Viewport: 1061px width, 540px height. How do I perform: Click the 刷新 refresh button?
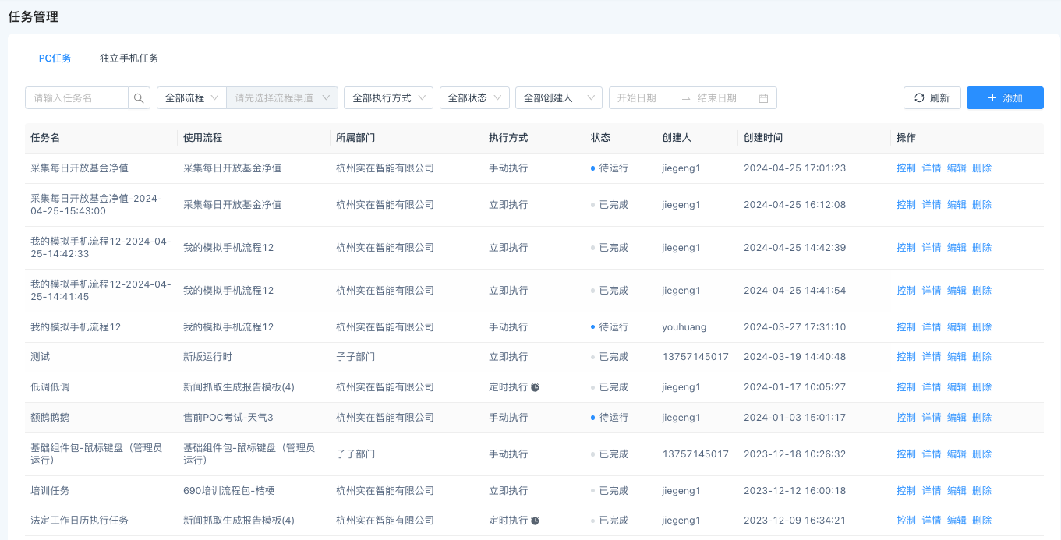[x=932, y=98]
